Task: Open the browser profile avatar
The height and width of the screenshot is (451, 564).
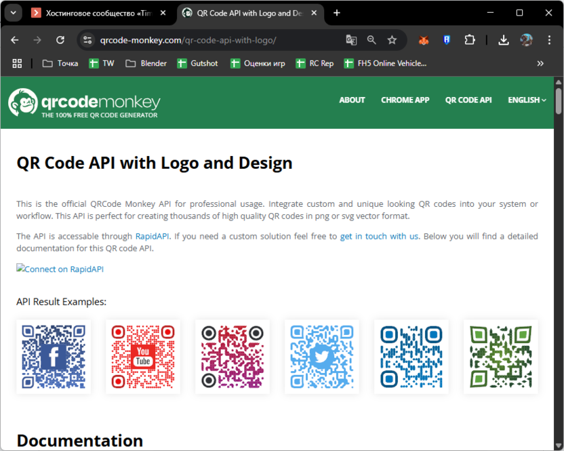Action: (x=527, y=40)
